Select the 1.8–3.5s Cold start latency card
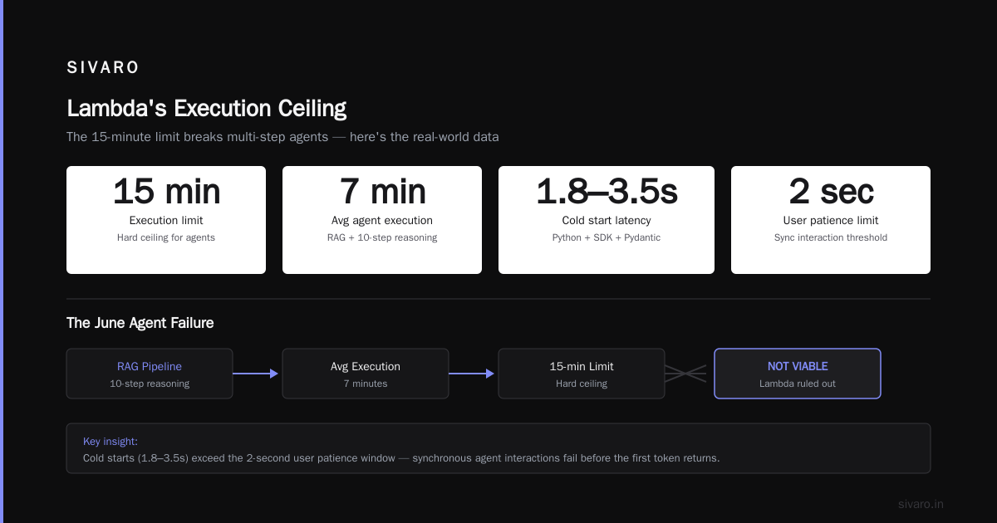The height and width of the screenshot is (523, 997). click(607, 220)
